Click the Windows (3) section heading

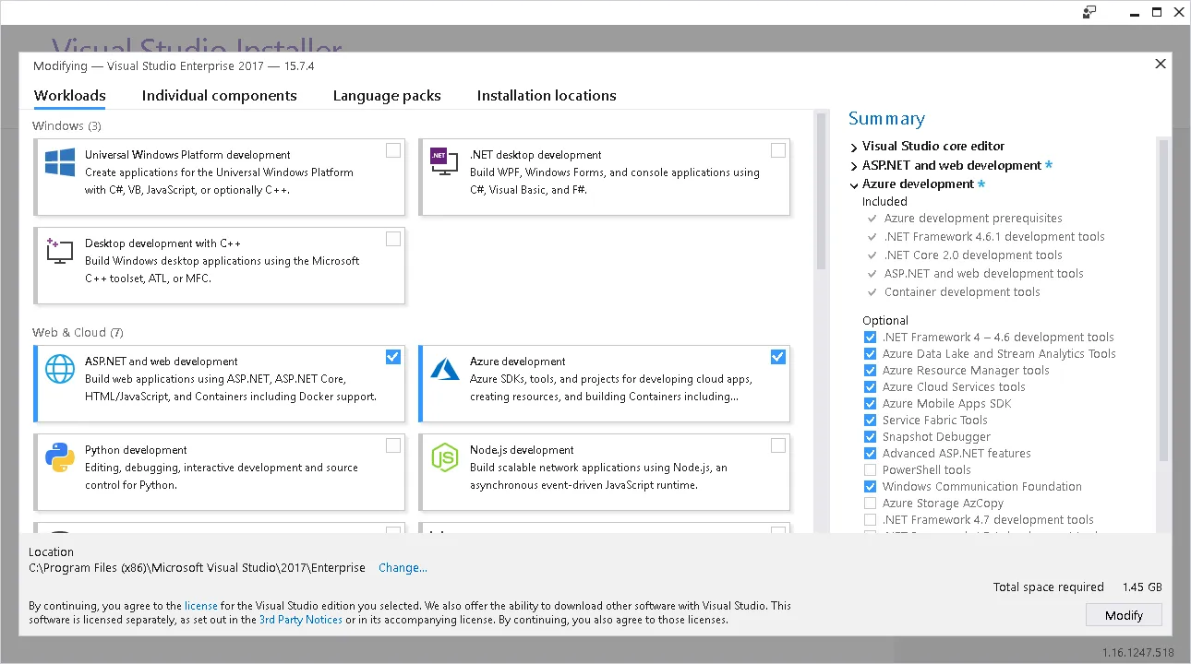(66, 126)
